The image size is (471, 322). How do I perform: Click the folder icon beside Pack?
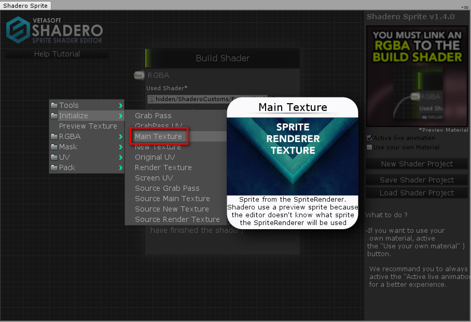(x=54, y=167)
